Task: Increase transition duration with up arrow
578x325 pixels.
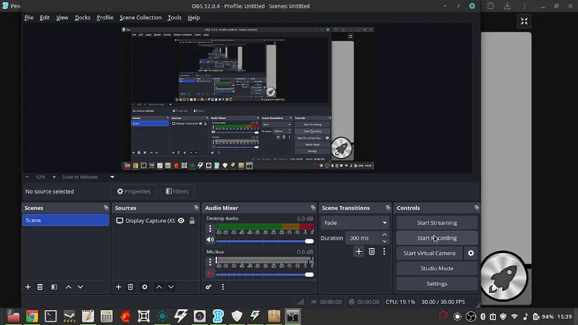Action: (x=385, y=234)
